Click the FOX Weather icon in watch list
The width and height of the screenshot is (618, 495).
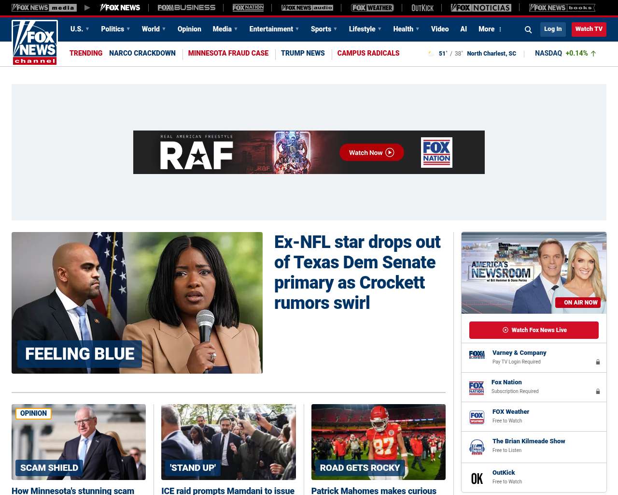point(477,417)
